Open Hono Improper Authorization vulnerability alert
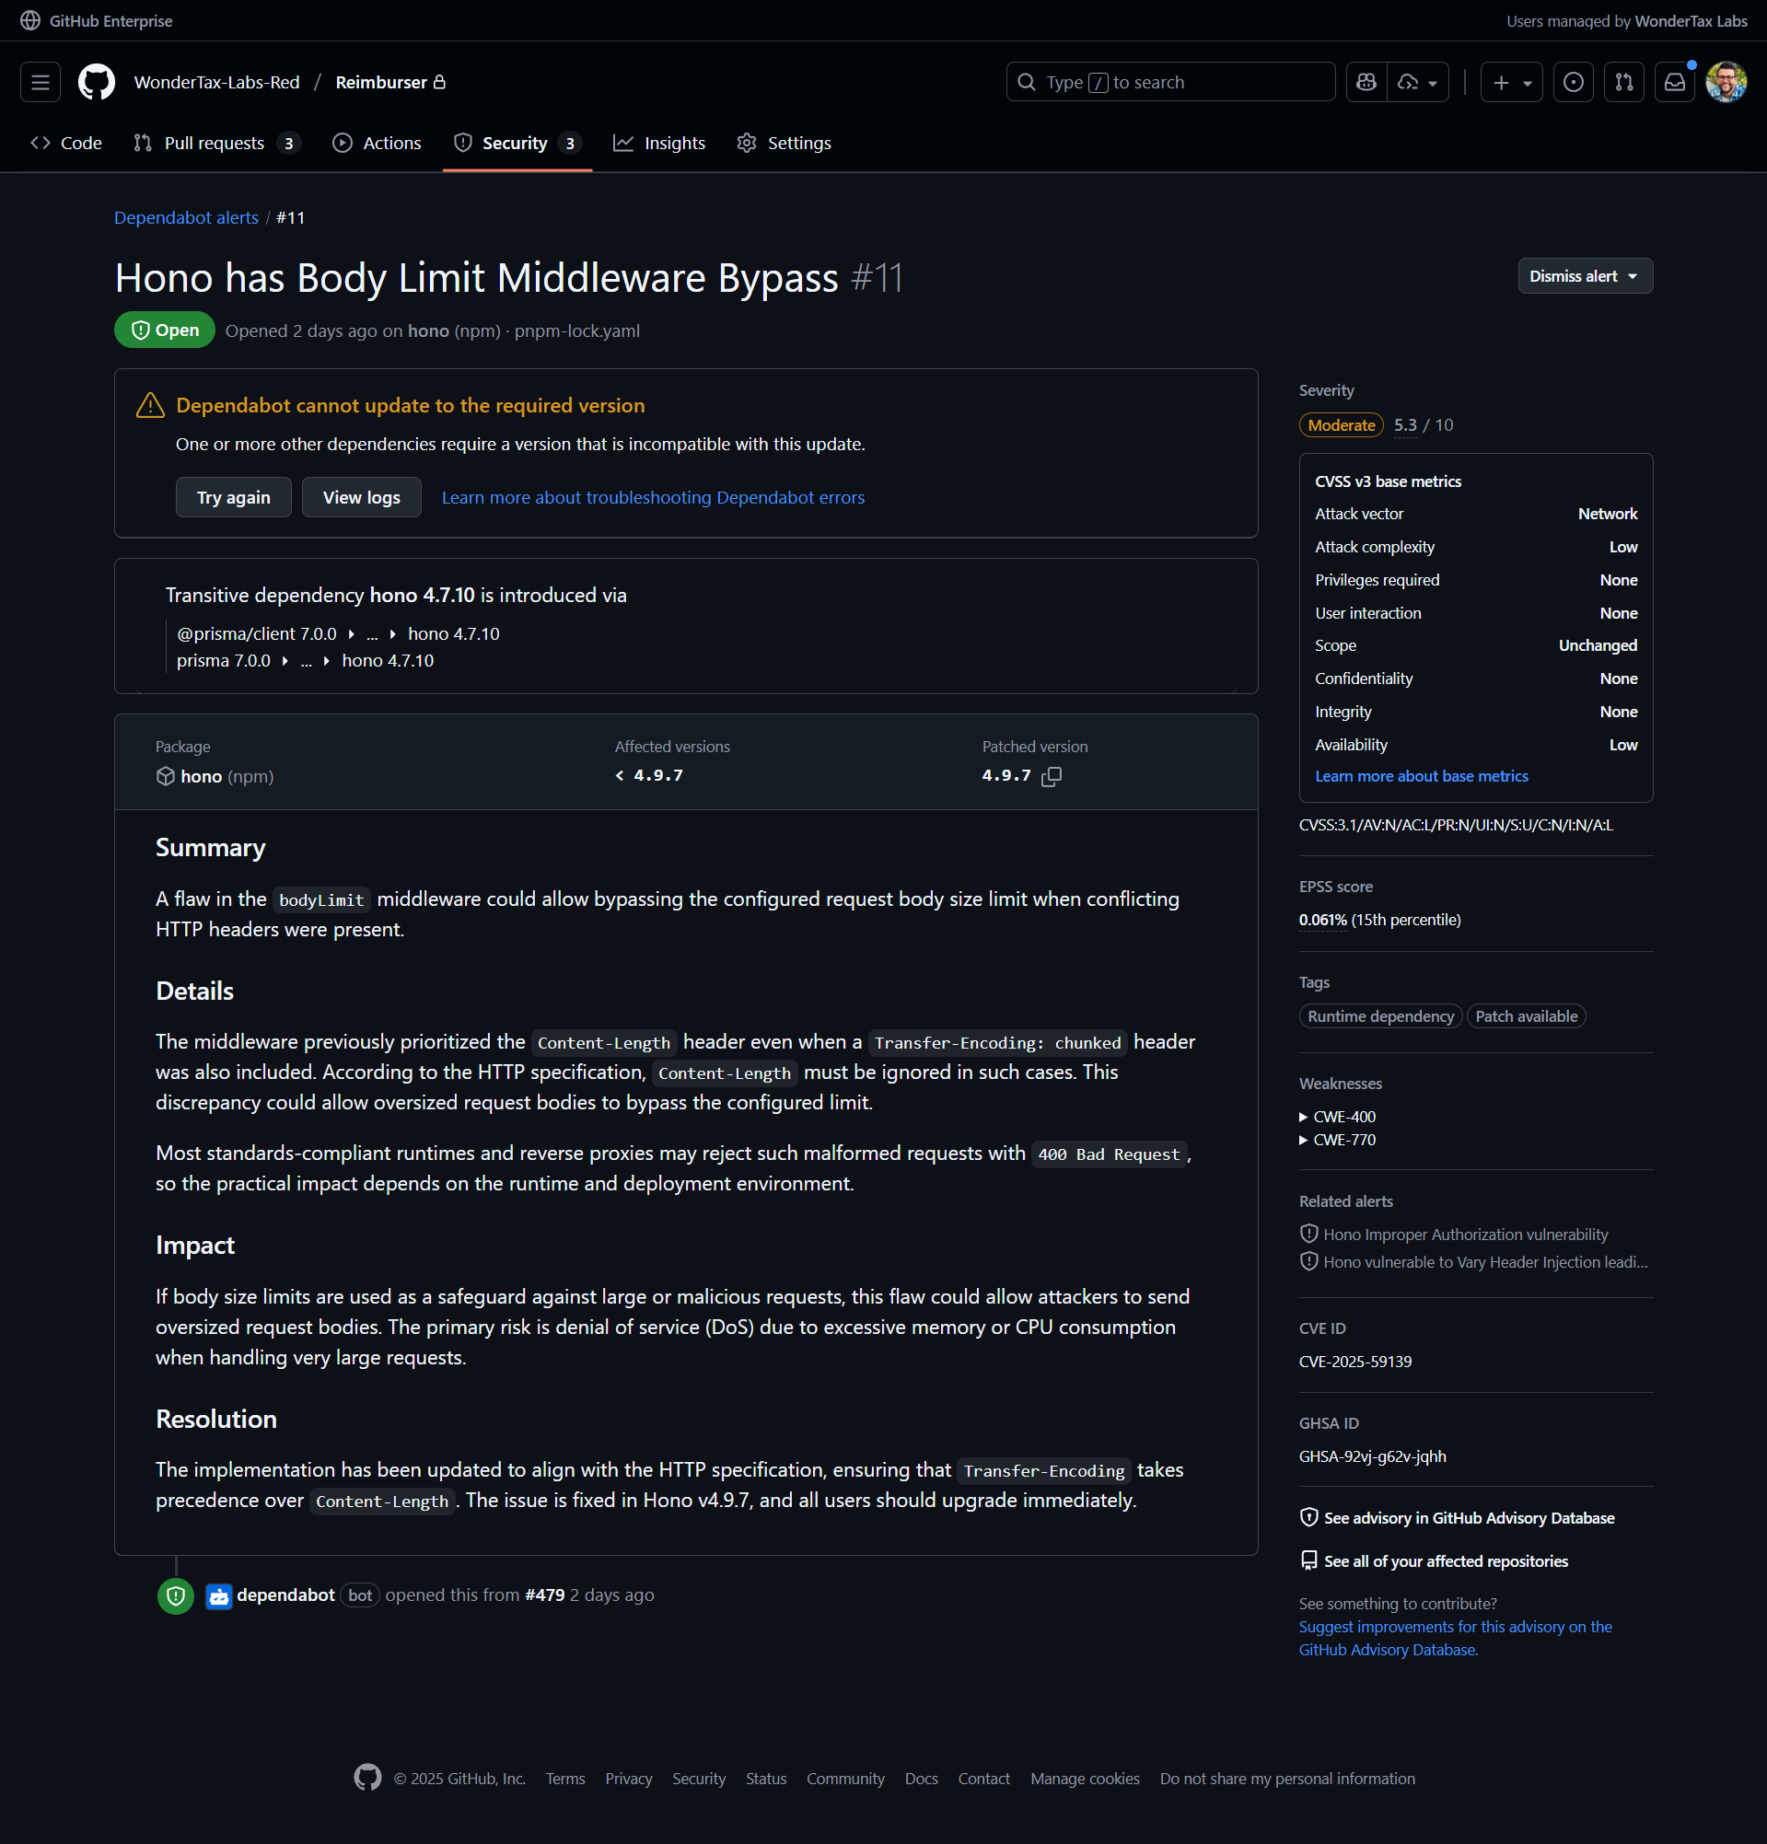 (1466, 1235)
